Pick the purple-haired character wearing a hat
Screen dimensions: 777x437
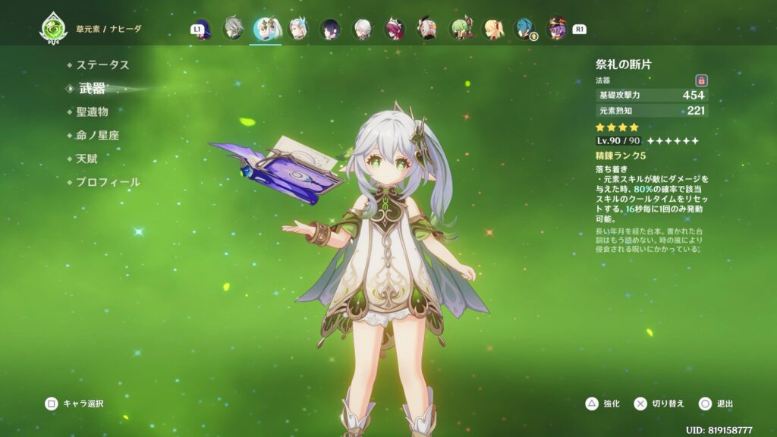557,29
